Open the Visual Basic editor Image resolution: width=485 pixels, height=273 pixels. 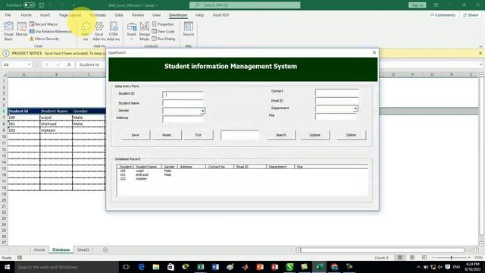[8, 31]
